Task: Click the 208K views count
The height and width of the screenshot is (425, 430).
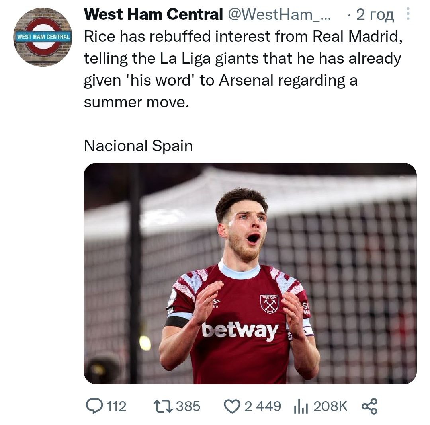Action: [330, 406]
